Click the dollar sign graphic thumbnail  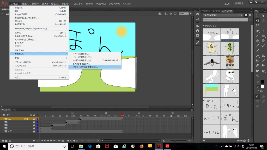click(230, 48)
